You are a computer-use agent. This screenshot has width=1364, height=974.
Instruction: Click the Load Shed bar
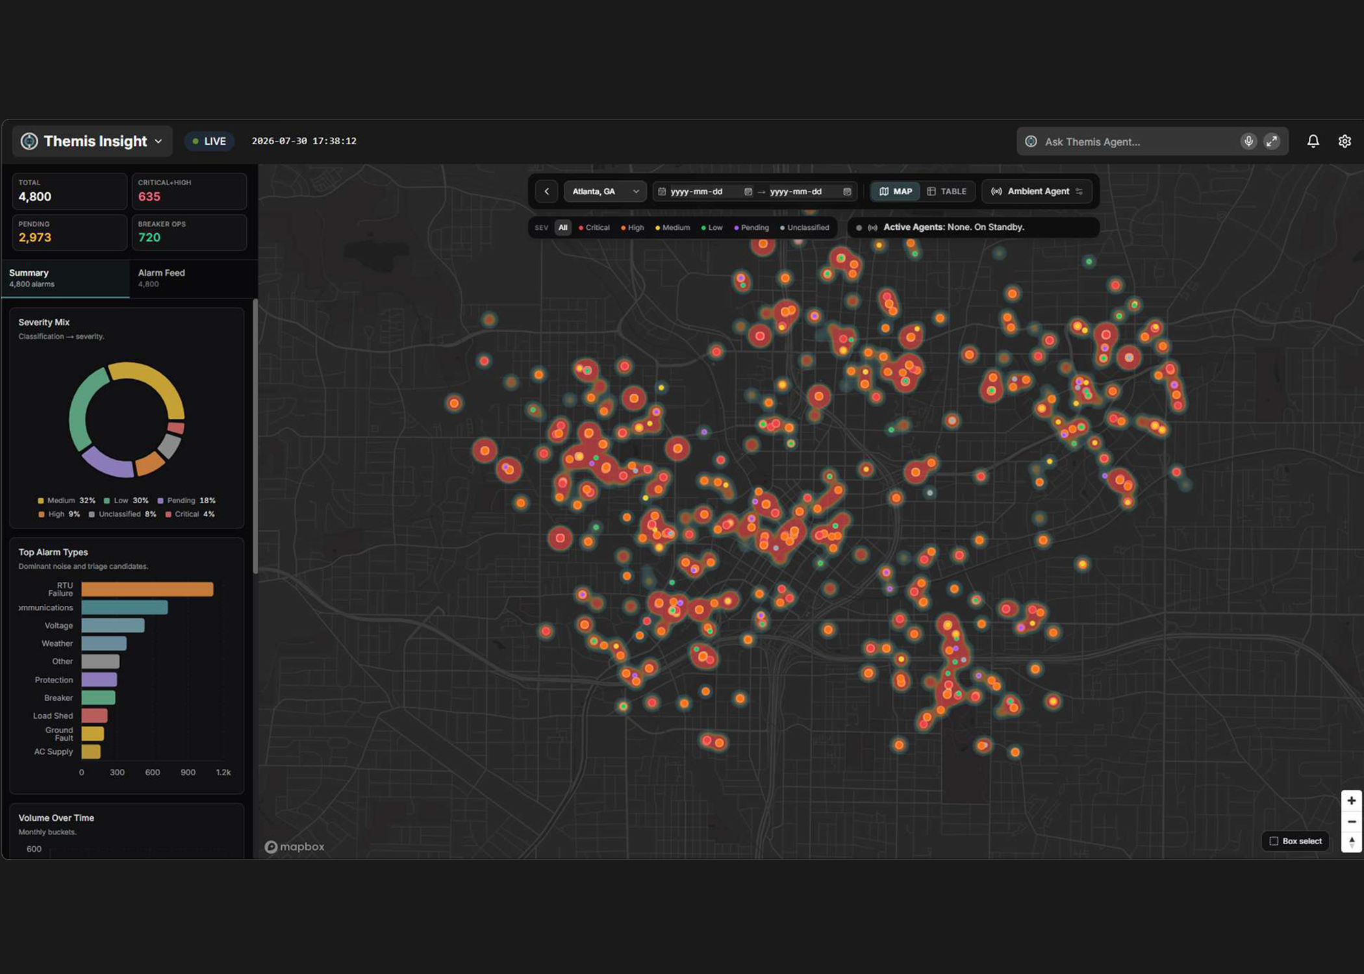click(95, 716)
